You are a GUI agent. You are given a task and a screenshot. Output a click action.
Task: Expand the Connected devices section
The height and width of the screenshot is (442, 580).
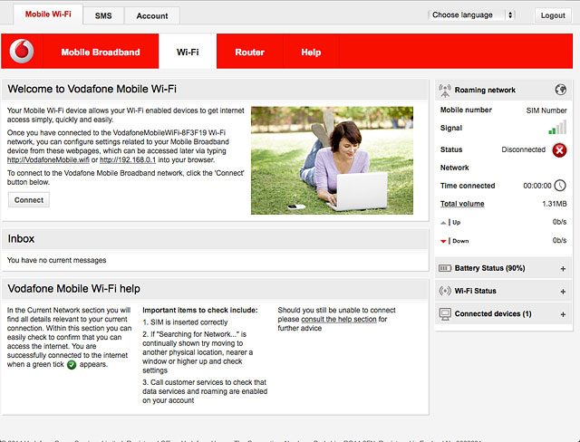click(x=563, y=314)
